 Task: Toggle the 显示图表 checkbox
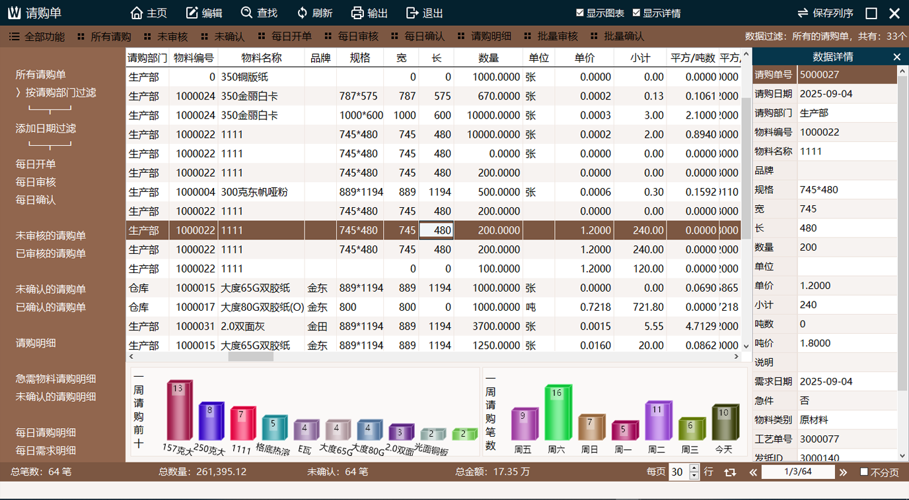(x=580, y=13)
